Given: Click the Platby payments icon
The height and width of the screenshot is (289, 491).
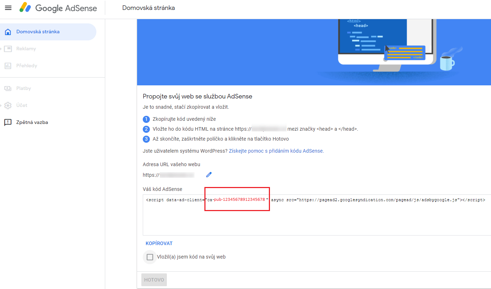Looking at the screenshot, I should 8,89.
